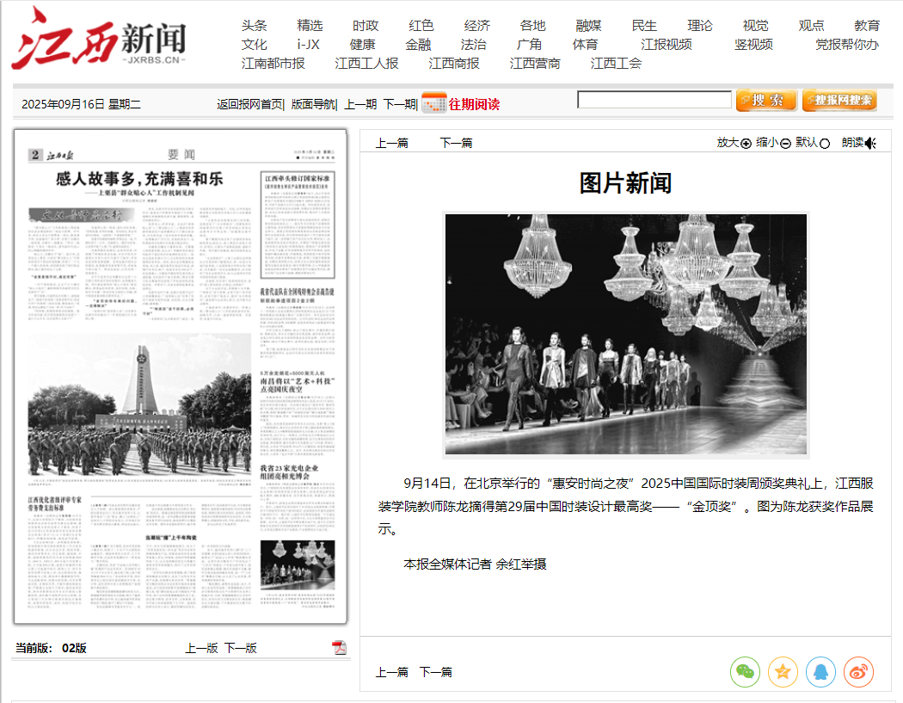Click the Jiangxi News logo
The image size is (903, 703).
(99, 40)
